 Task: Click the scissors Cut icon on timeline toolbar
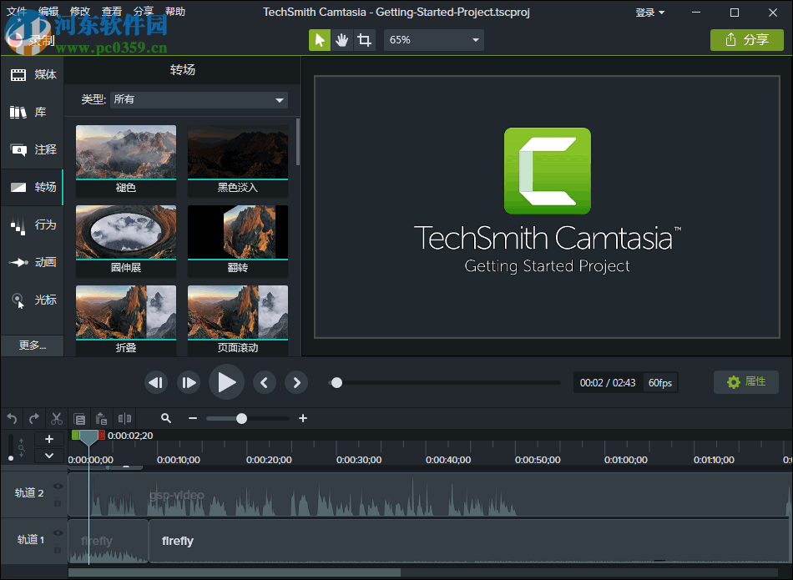pyautogui.click(x=56, y=418)
